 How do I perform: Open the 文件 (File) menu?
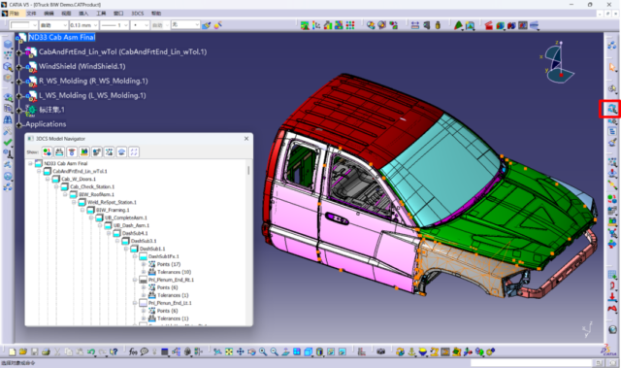pyautogui.click(x=31, y=14)
